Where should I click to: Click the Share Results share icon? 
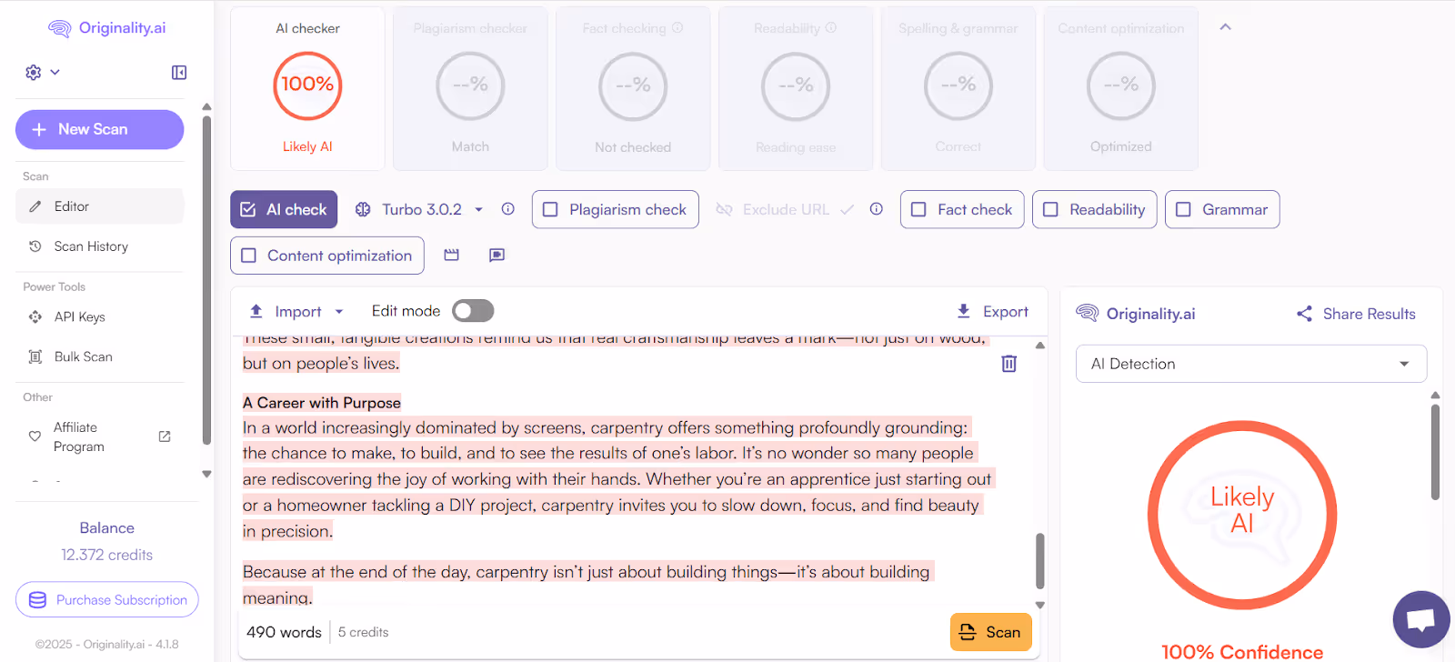1305,314
